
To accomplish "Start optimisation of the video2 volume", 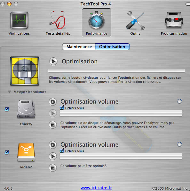I will 53,156.
